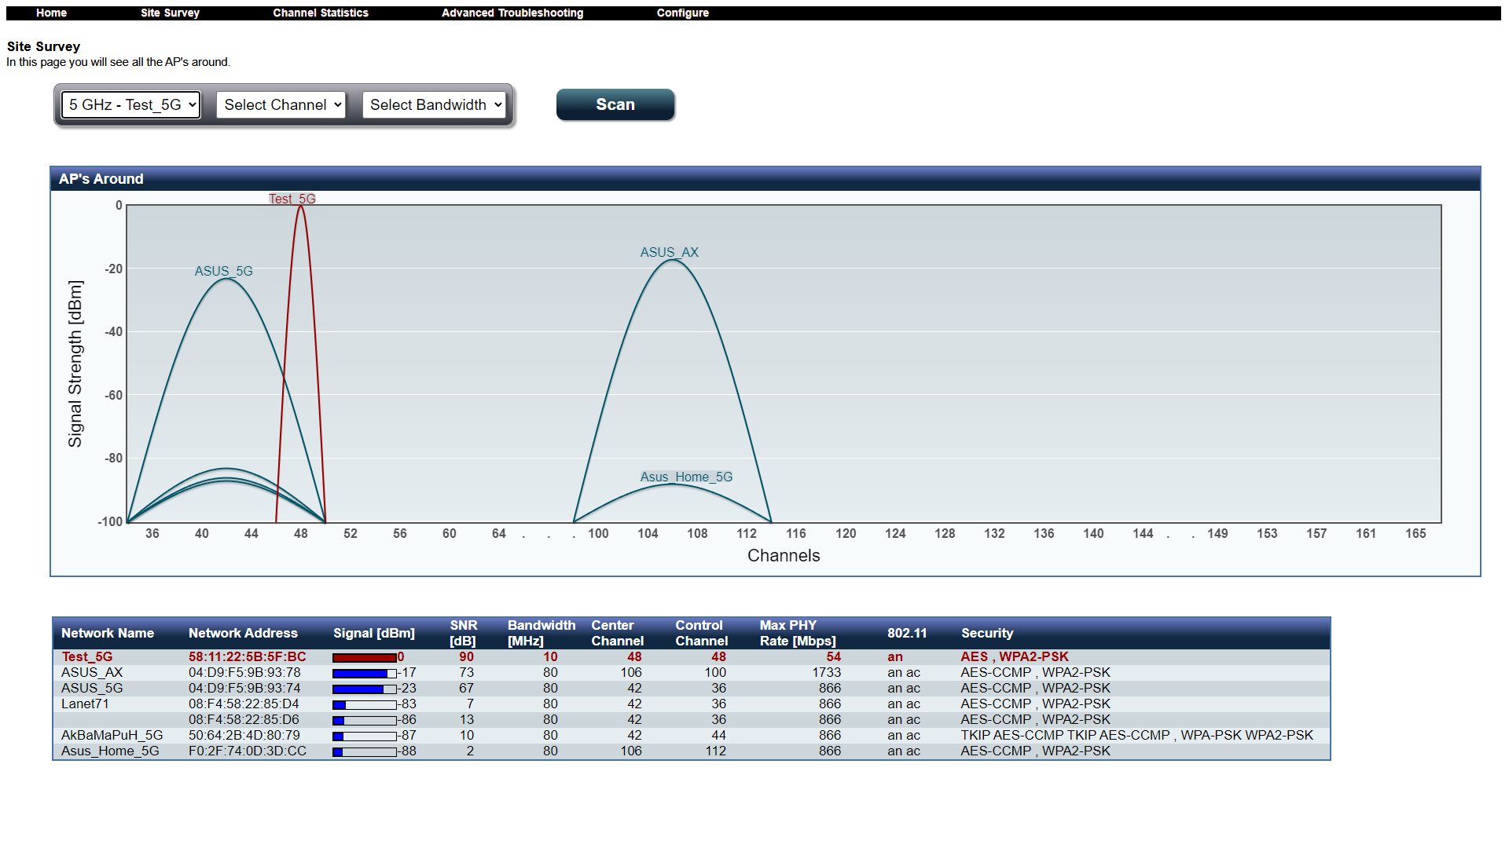Click the Network Name column header

(108, 634)
